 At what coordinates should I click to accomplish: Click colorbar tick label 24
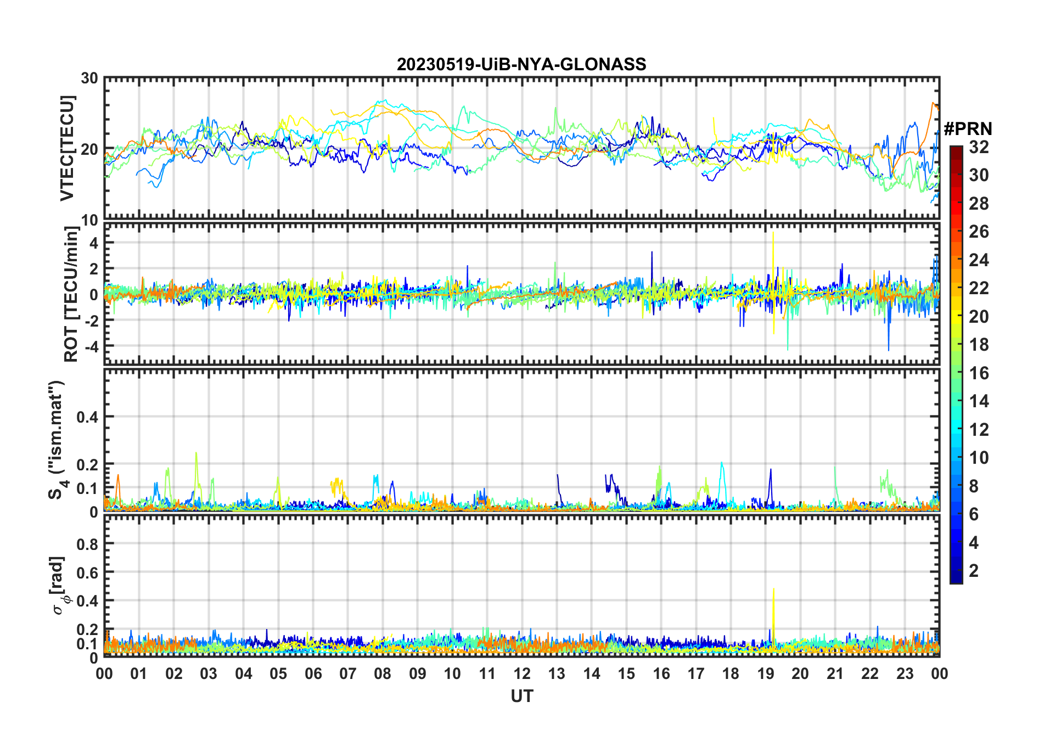[x=979, y=260]
